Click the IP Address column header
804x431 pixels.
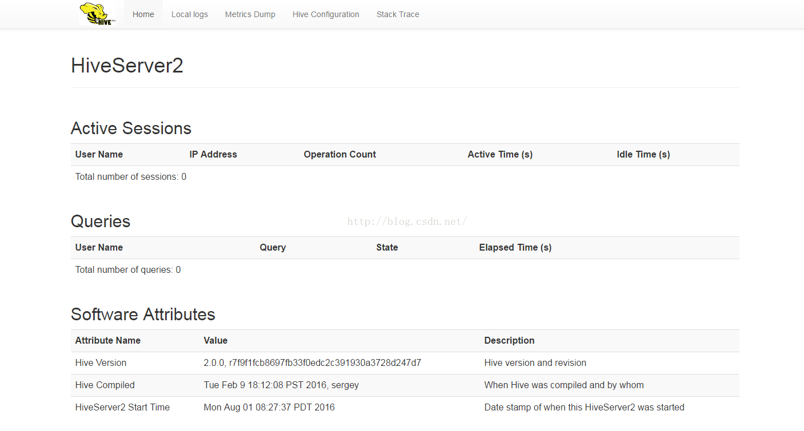213,154
